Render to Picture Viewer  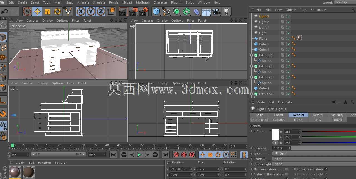pyautogui.click(x=133, y=11)
